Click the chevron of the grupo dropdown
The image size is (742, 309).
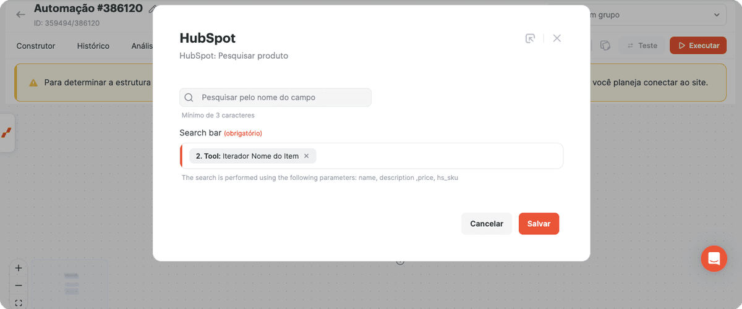point(717,15)
